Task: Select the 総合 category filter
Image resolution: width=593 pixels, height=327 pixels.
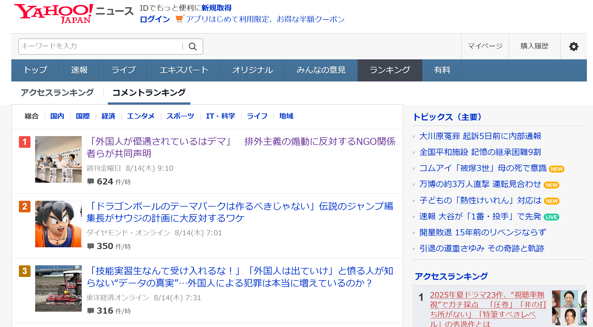Action: (32, 116)
